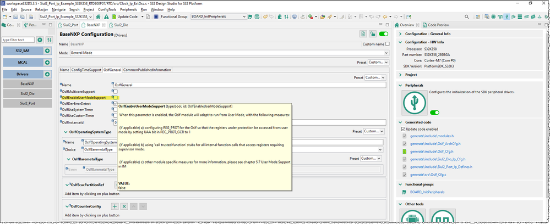Screen dimensions: 550x224
Task: Collapse the OsIfOperatingSystemType section
Action: [67, 132]
